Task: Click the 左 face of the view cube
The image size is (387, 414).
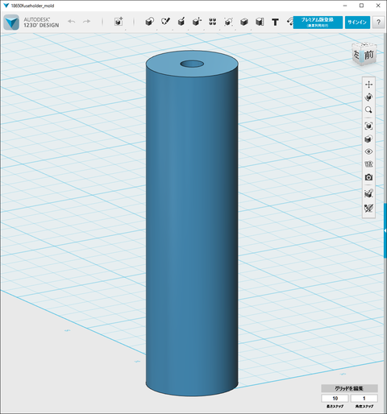Action: 356,55
